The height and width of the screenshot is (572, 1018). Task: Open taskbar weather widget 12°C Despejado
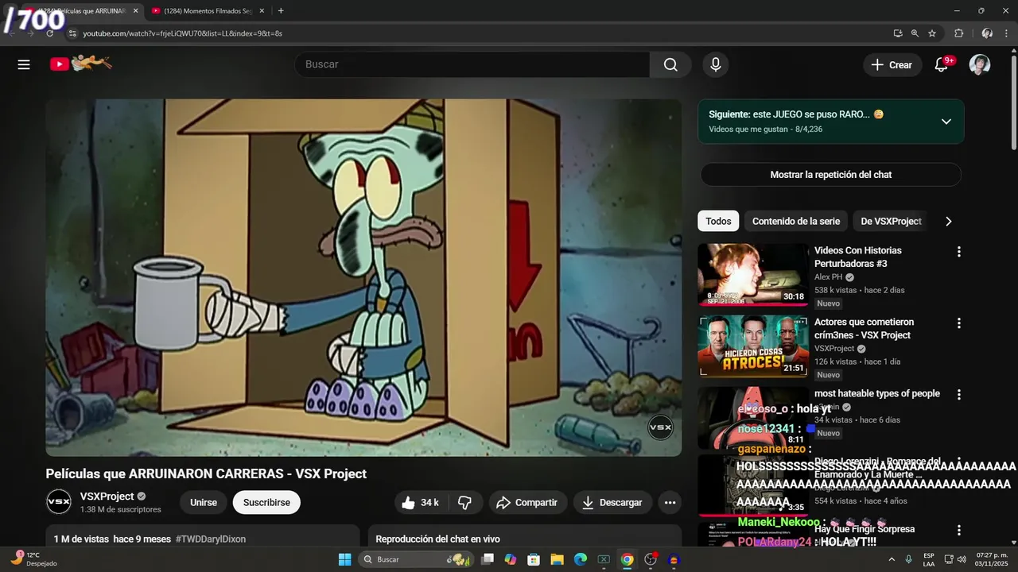33,559
